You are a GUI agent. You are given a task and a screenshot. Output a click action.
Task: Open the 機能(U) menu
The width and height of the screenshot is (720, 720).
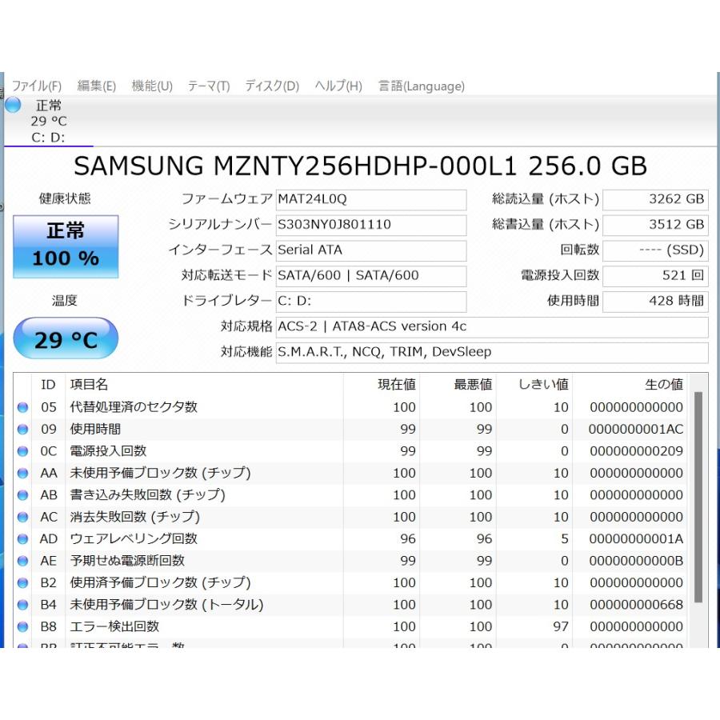152,86
